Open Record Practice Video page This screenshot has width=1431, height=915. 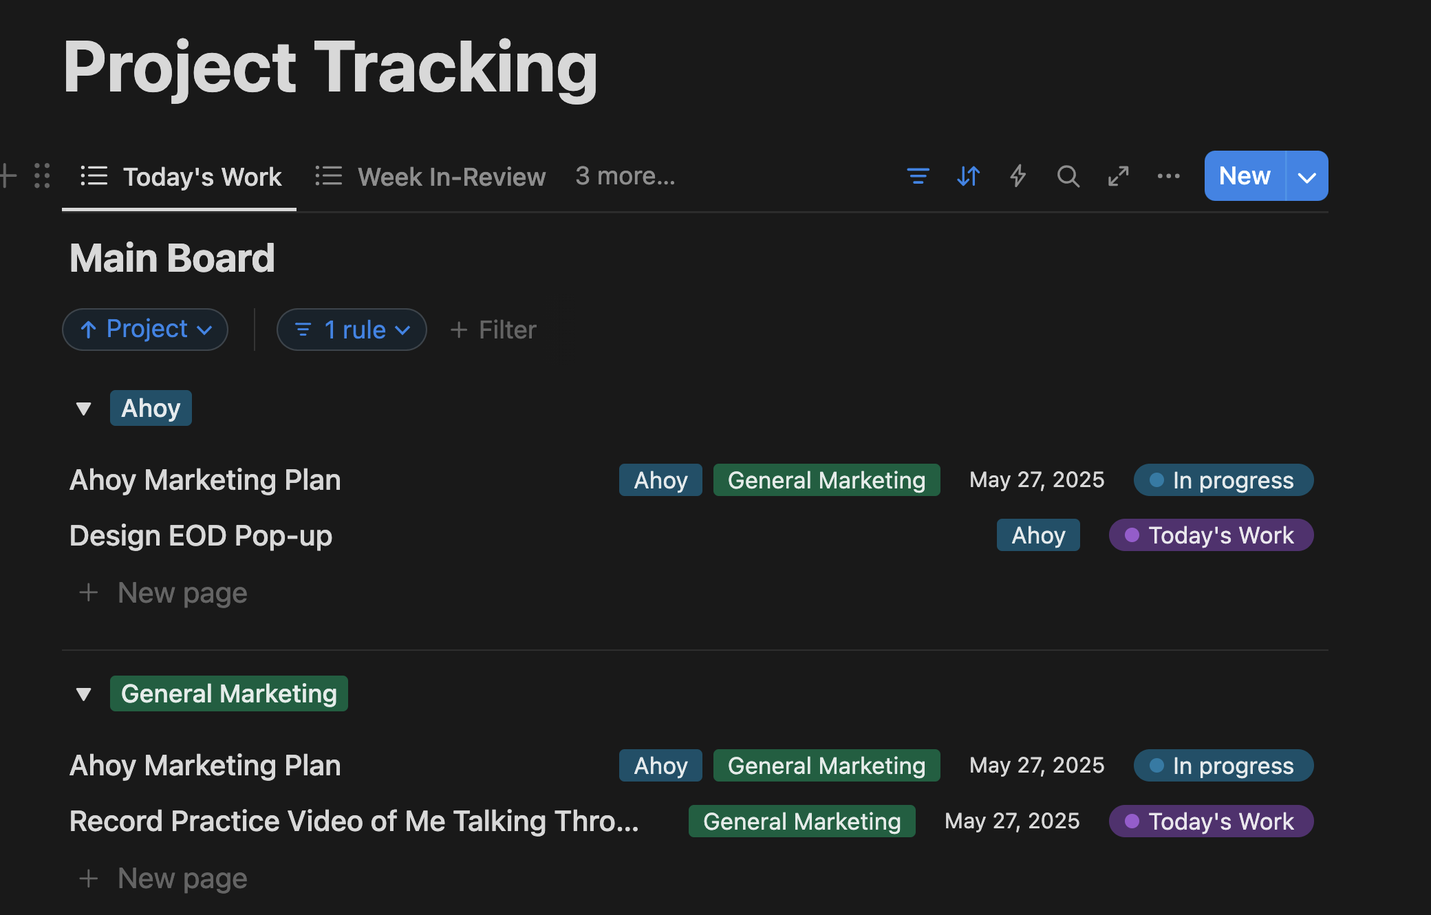354,821
